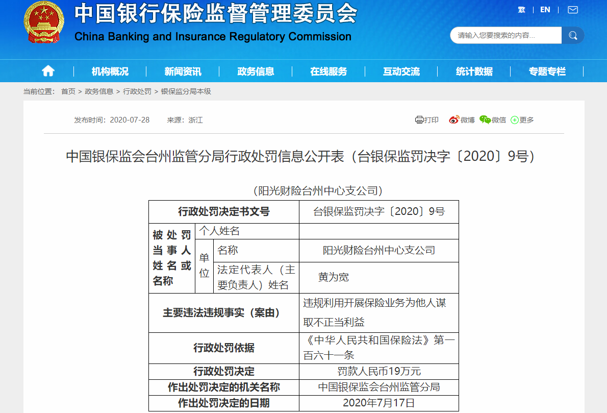
Task: Click the name 黄为宽
Action: pos(333,277)
